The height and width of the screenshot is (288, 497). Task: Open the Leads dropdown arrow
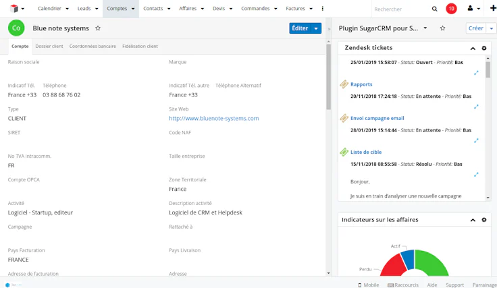tap(97, 9)
